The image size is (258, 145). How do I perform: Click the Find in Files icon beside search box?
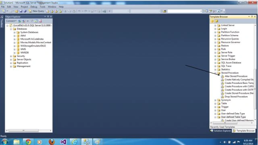pyautogui.click(x=164, y=11)
